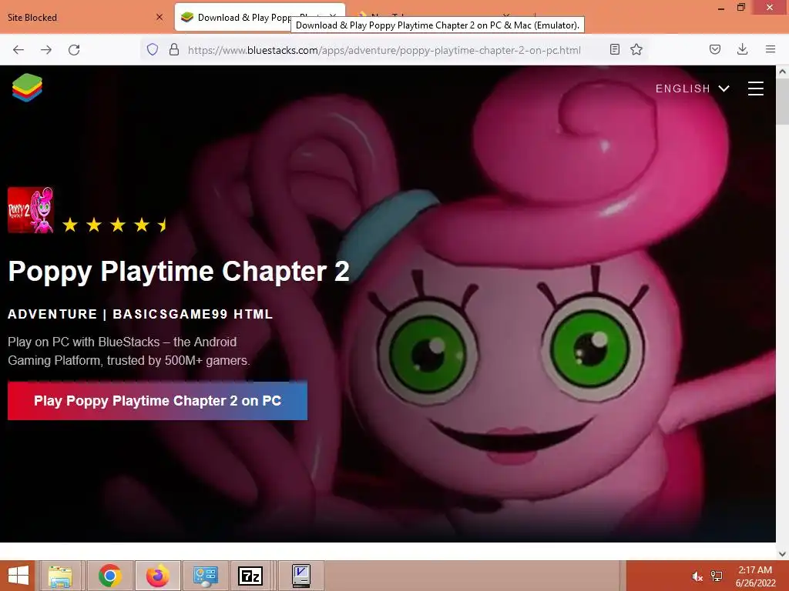Save page to Pocket icon
789x591 pixels.
715,49
